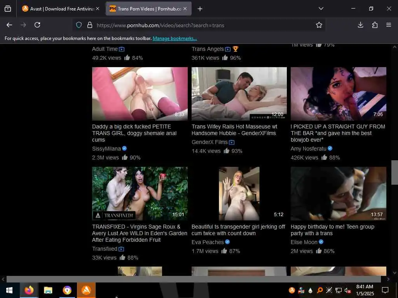
Task: Close the Avast tab
Action: 98,9
